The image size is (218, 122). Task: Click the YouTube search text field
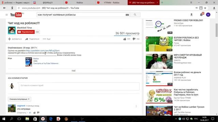click(x=81, y=15)
